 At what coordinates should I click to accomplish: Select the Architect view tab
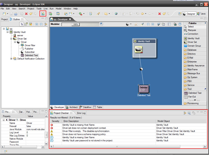[72, 107]
